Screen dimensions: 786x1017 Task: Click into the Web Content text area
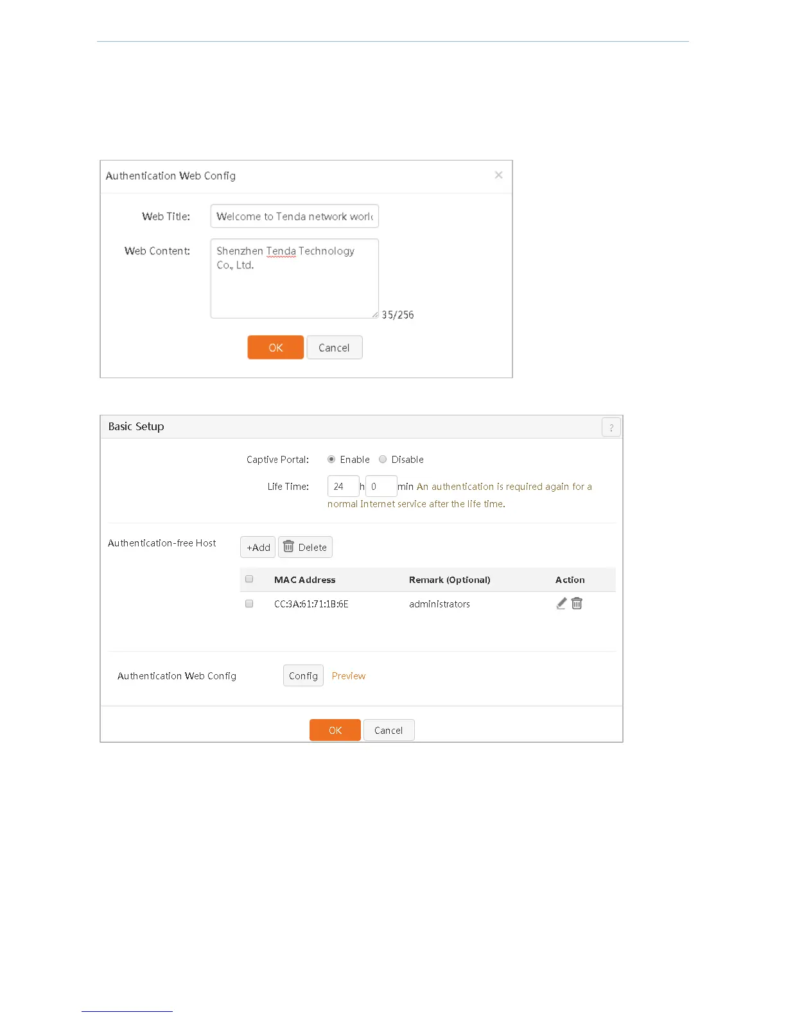(x=295, y=279)
